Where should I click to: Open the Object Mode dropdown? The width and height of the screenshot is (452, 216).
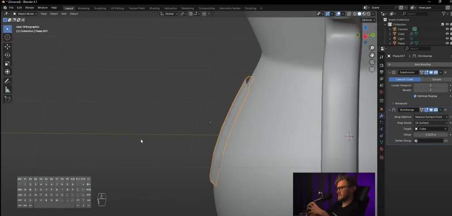pyautogui.click(x=25, y=14)
